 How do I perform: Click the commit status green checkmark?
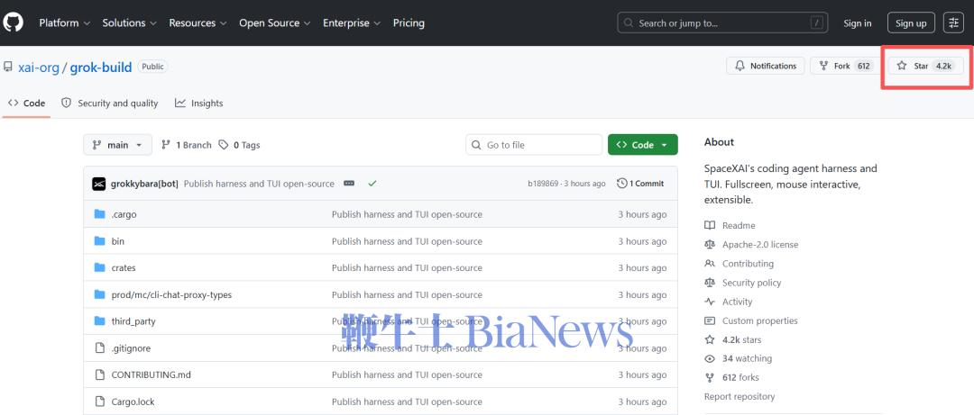point(372,184)
